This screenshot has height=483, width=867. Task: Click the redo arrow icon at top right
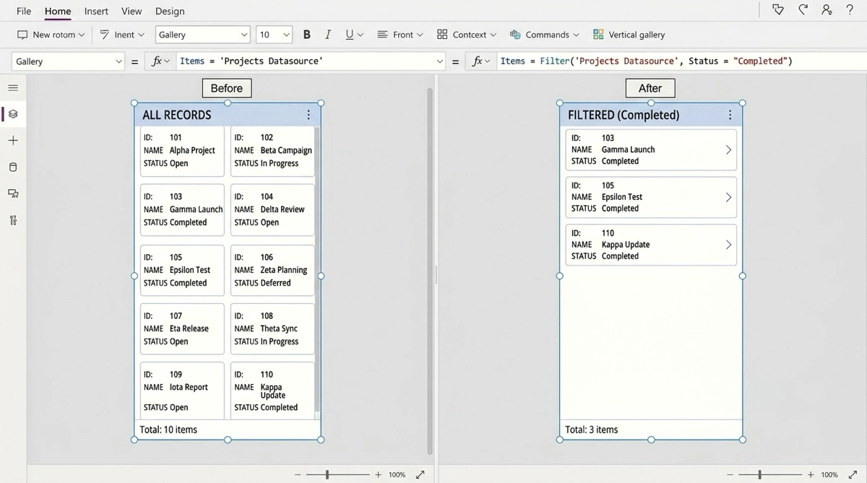click(x=803, y=10)
